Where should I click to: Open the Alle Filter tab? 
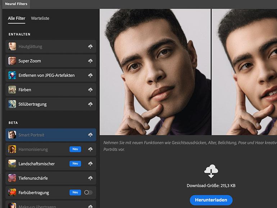pyautogui.click(x=17, y=18)
